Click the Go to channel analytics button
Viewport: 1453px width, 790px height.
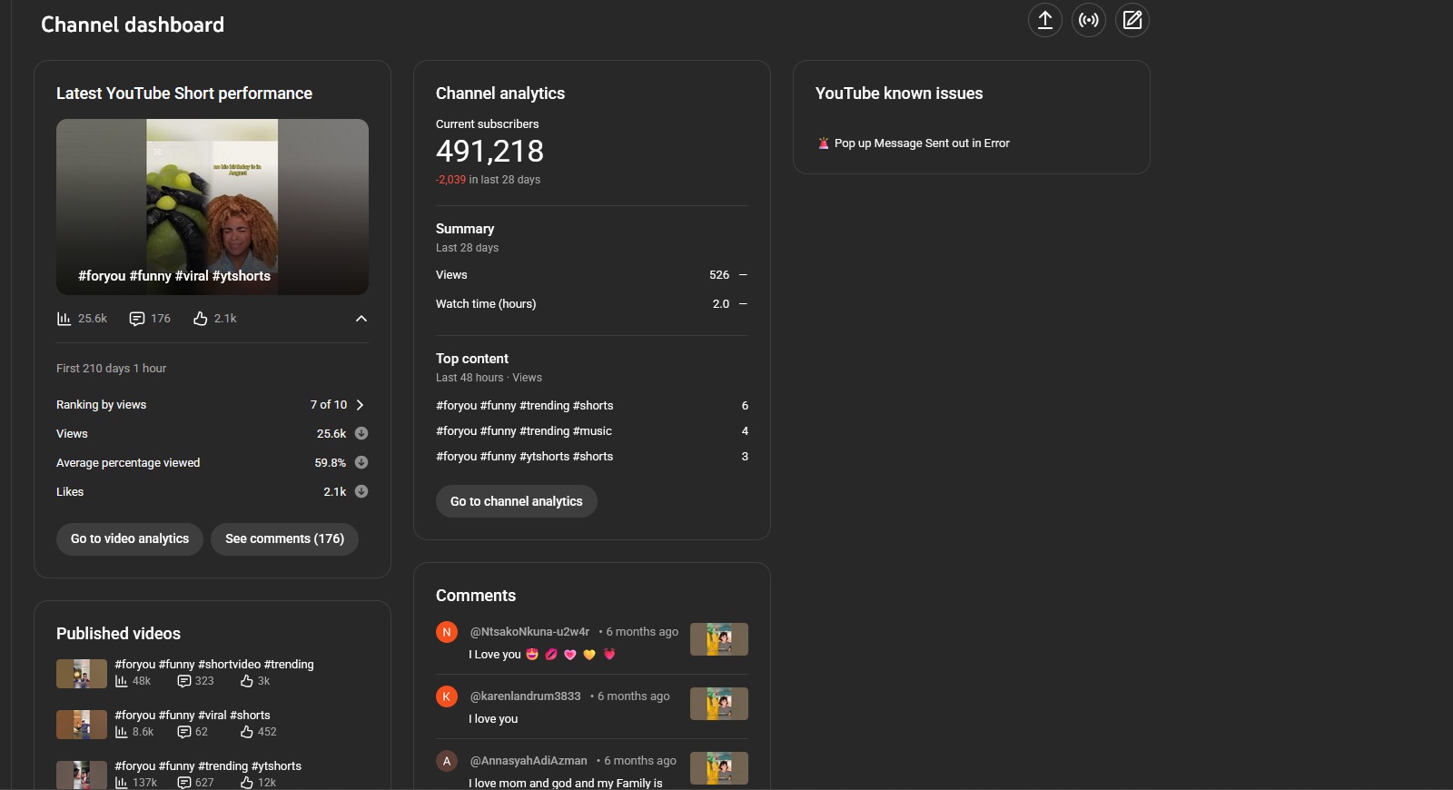(x=516, y=501)
